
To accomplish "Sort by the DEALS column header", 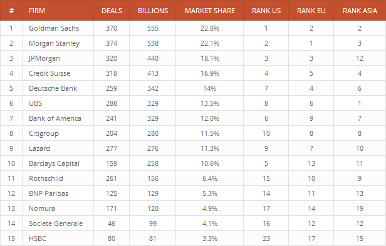I will pyautogui.click(x=112, y=11).
